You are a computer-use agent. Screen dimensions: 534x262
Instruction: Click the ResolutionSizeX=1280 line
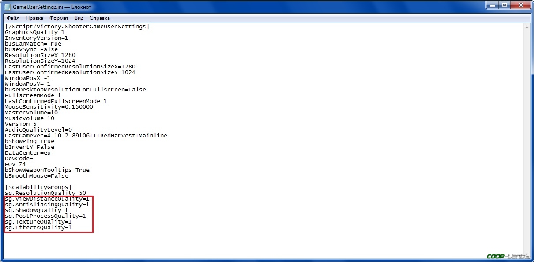pos(40,55)
